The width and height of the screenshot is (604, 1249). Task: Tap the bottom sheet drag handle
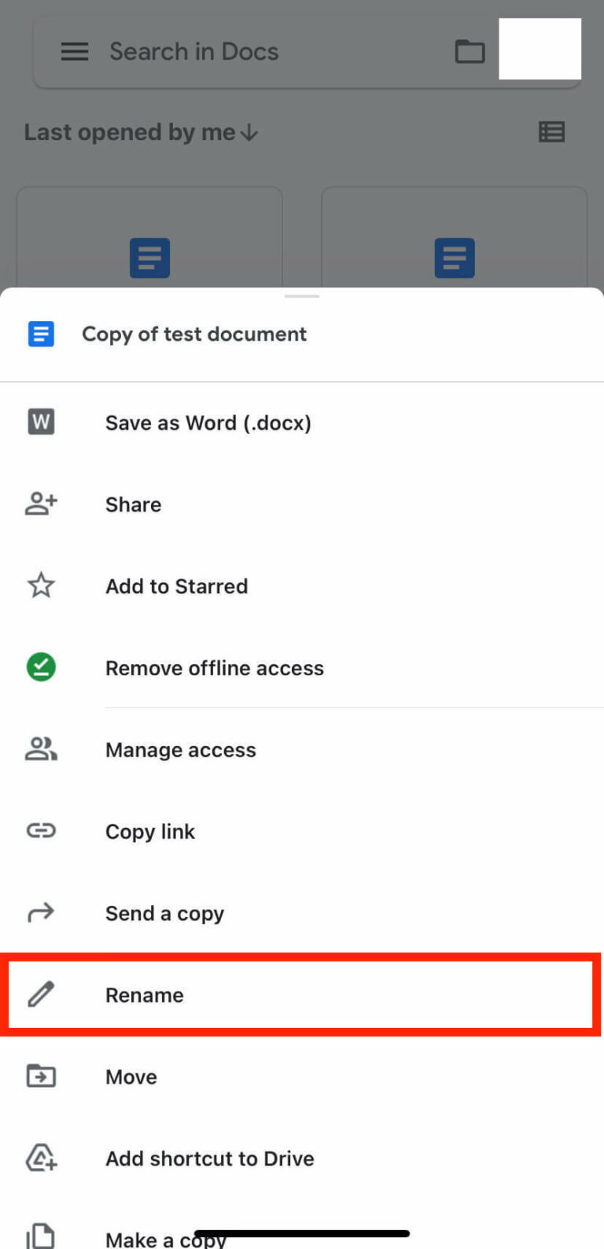tap(302, 297)
